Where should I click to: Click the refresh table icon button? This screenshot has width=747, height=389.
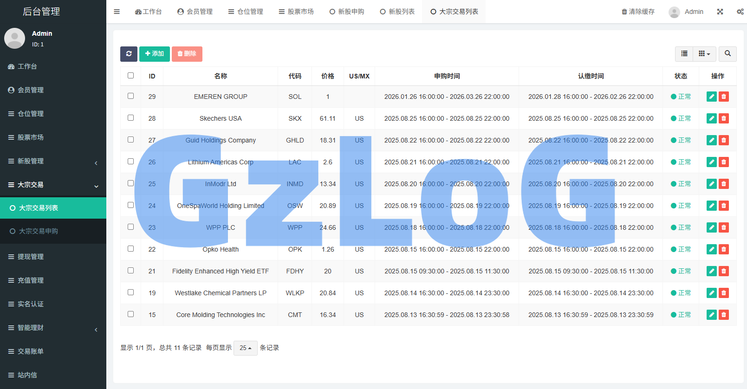point(129,54)
